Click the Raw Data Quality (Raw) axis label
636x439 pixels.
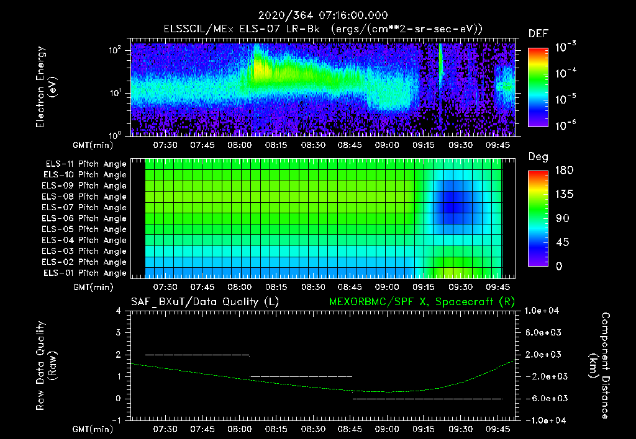point(45,365)
